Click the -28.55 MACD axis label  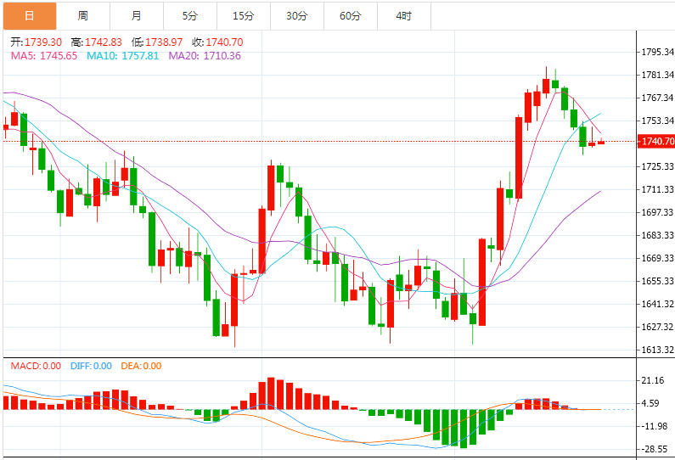[x=655, y=449]
